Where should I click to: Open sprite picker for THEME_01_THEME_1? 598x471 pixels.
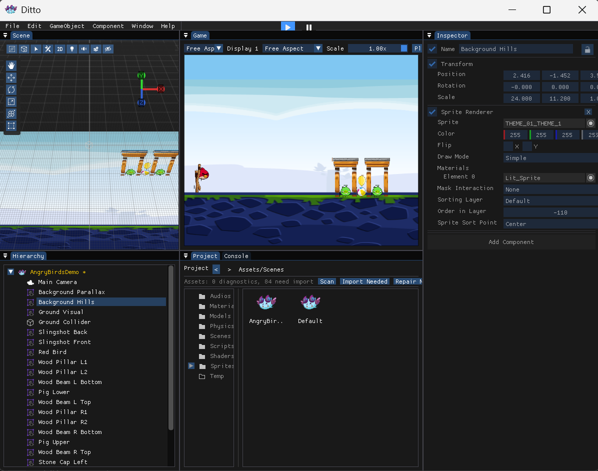pos(590,123)
